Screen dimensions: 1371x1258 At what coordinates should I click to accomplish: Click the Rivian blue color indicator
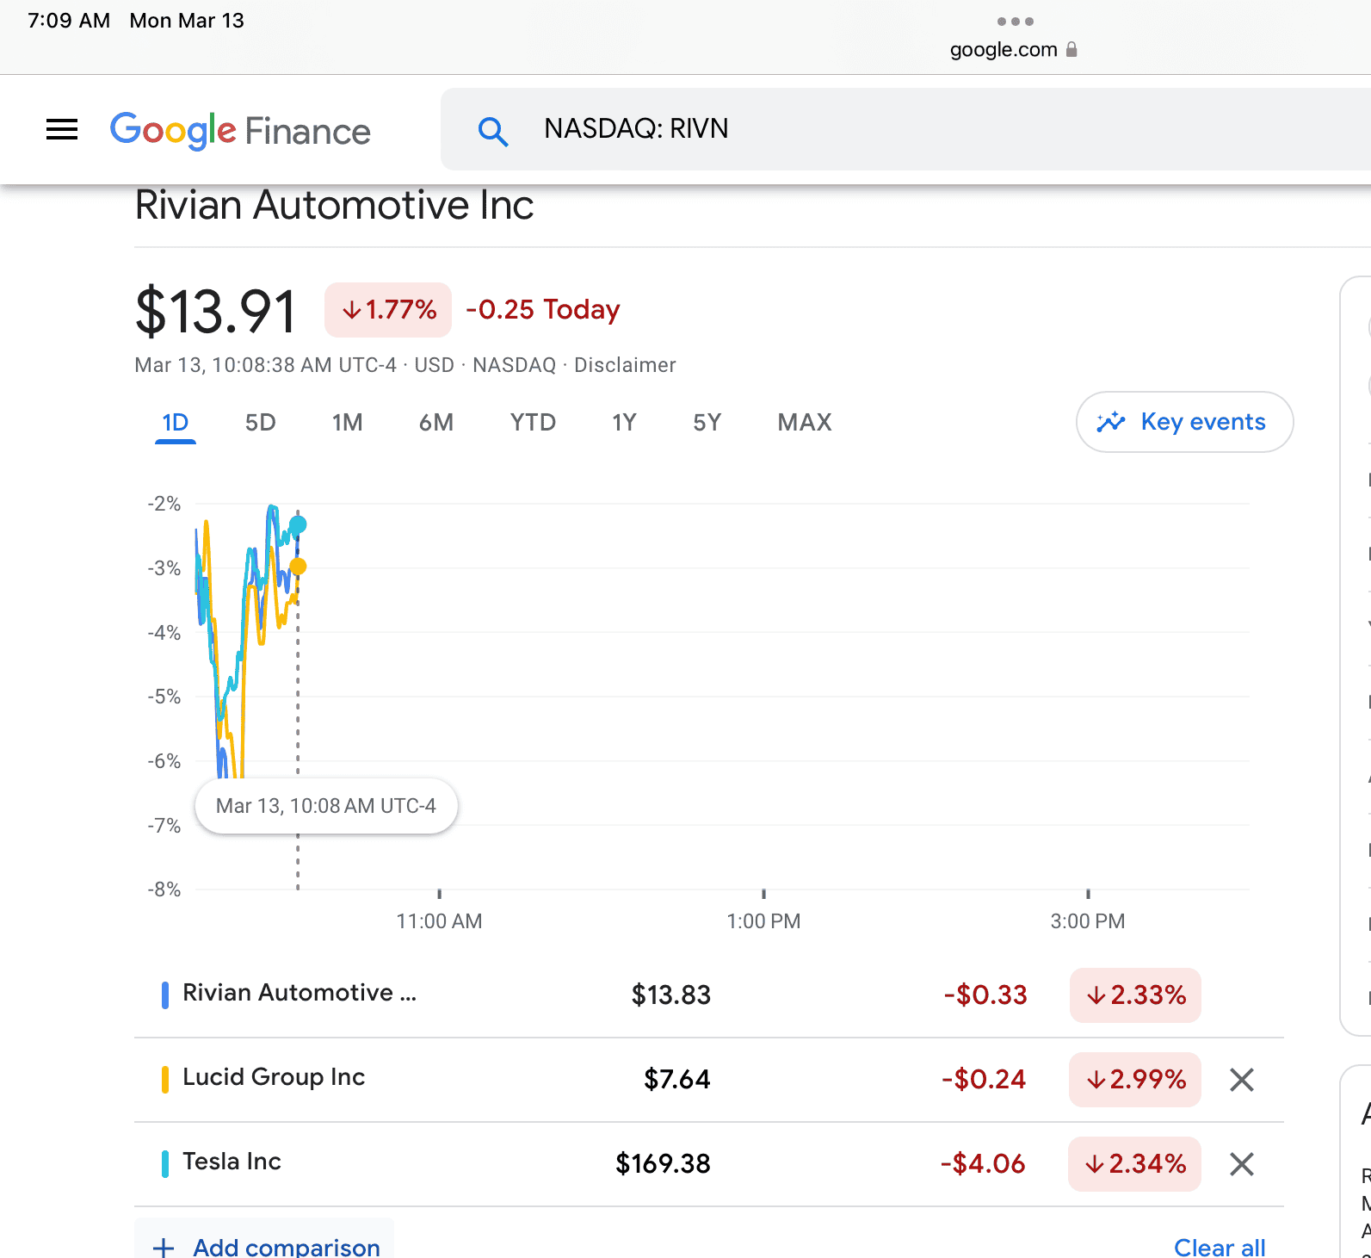[x=164, y=995]
